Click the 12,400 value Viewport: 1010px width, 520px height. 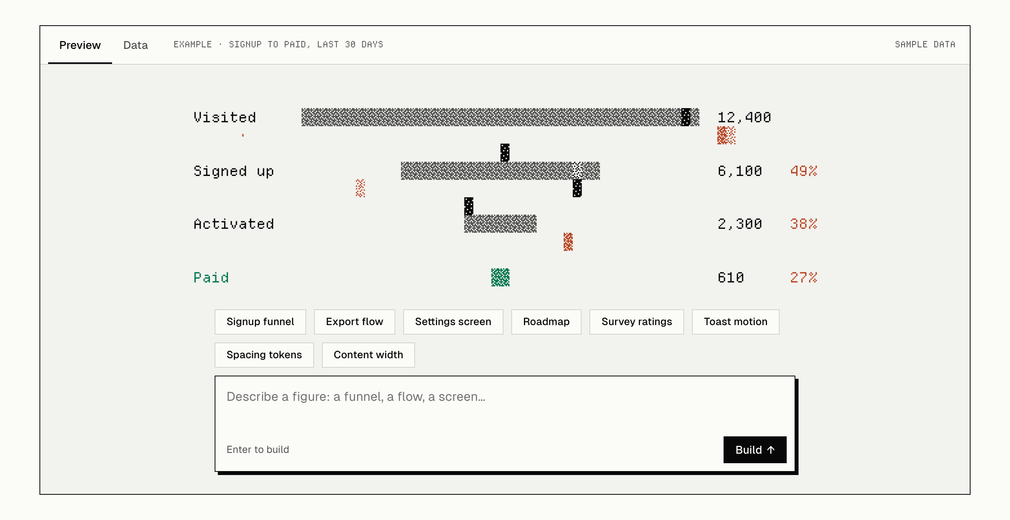pyautogui.click(x=744, y=117)
